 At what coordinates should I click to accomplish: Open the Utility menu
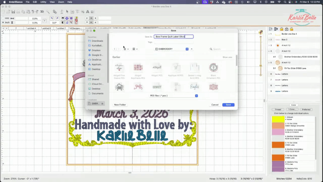tap(43, 2)
